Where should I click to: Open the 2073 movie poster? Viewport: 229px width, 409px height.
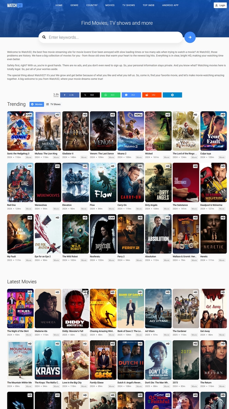pyautogui.click(x=186, y=360)
